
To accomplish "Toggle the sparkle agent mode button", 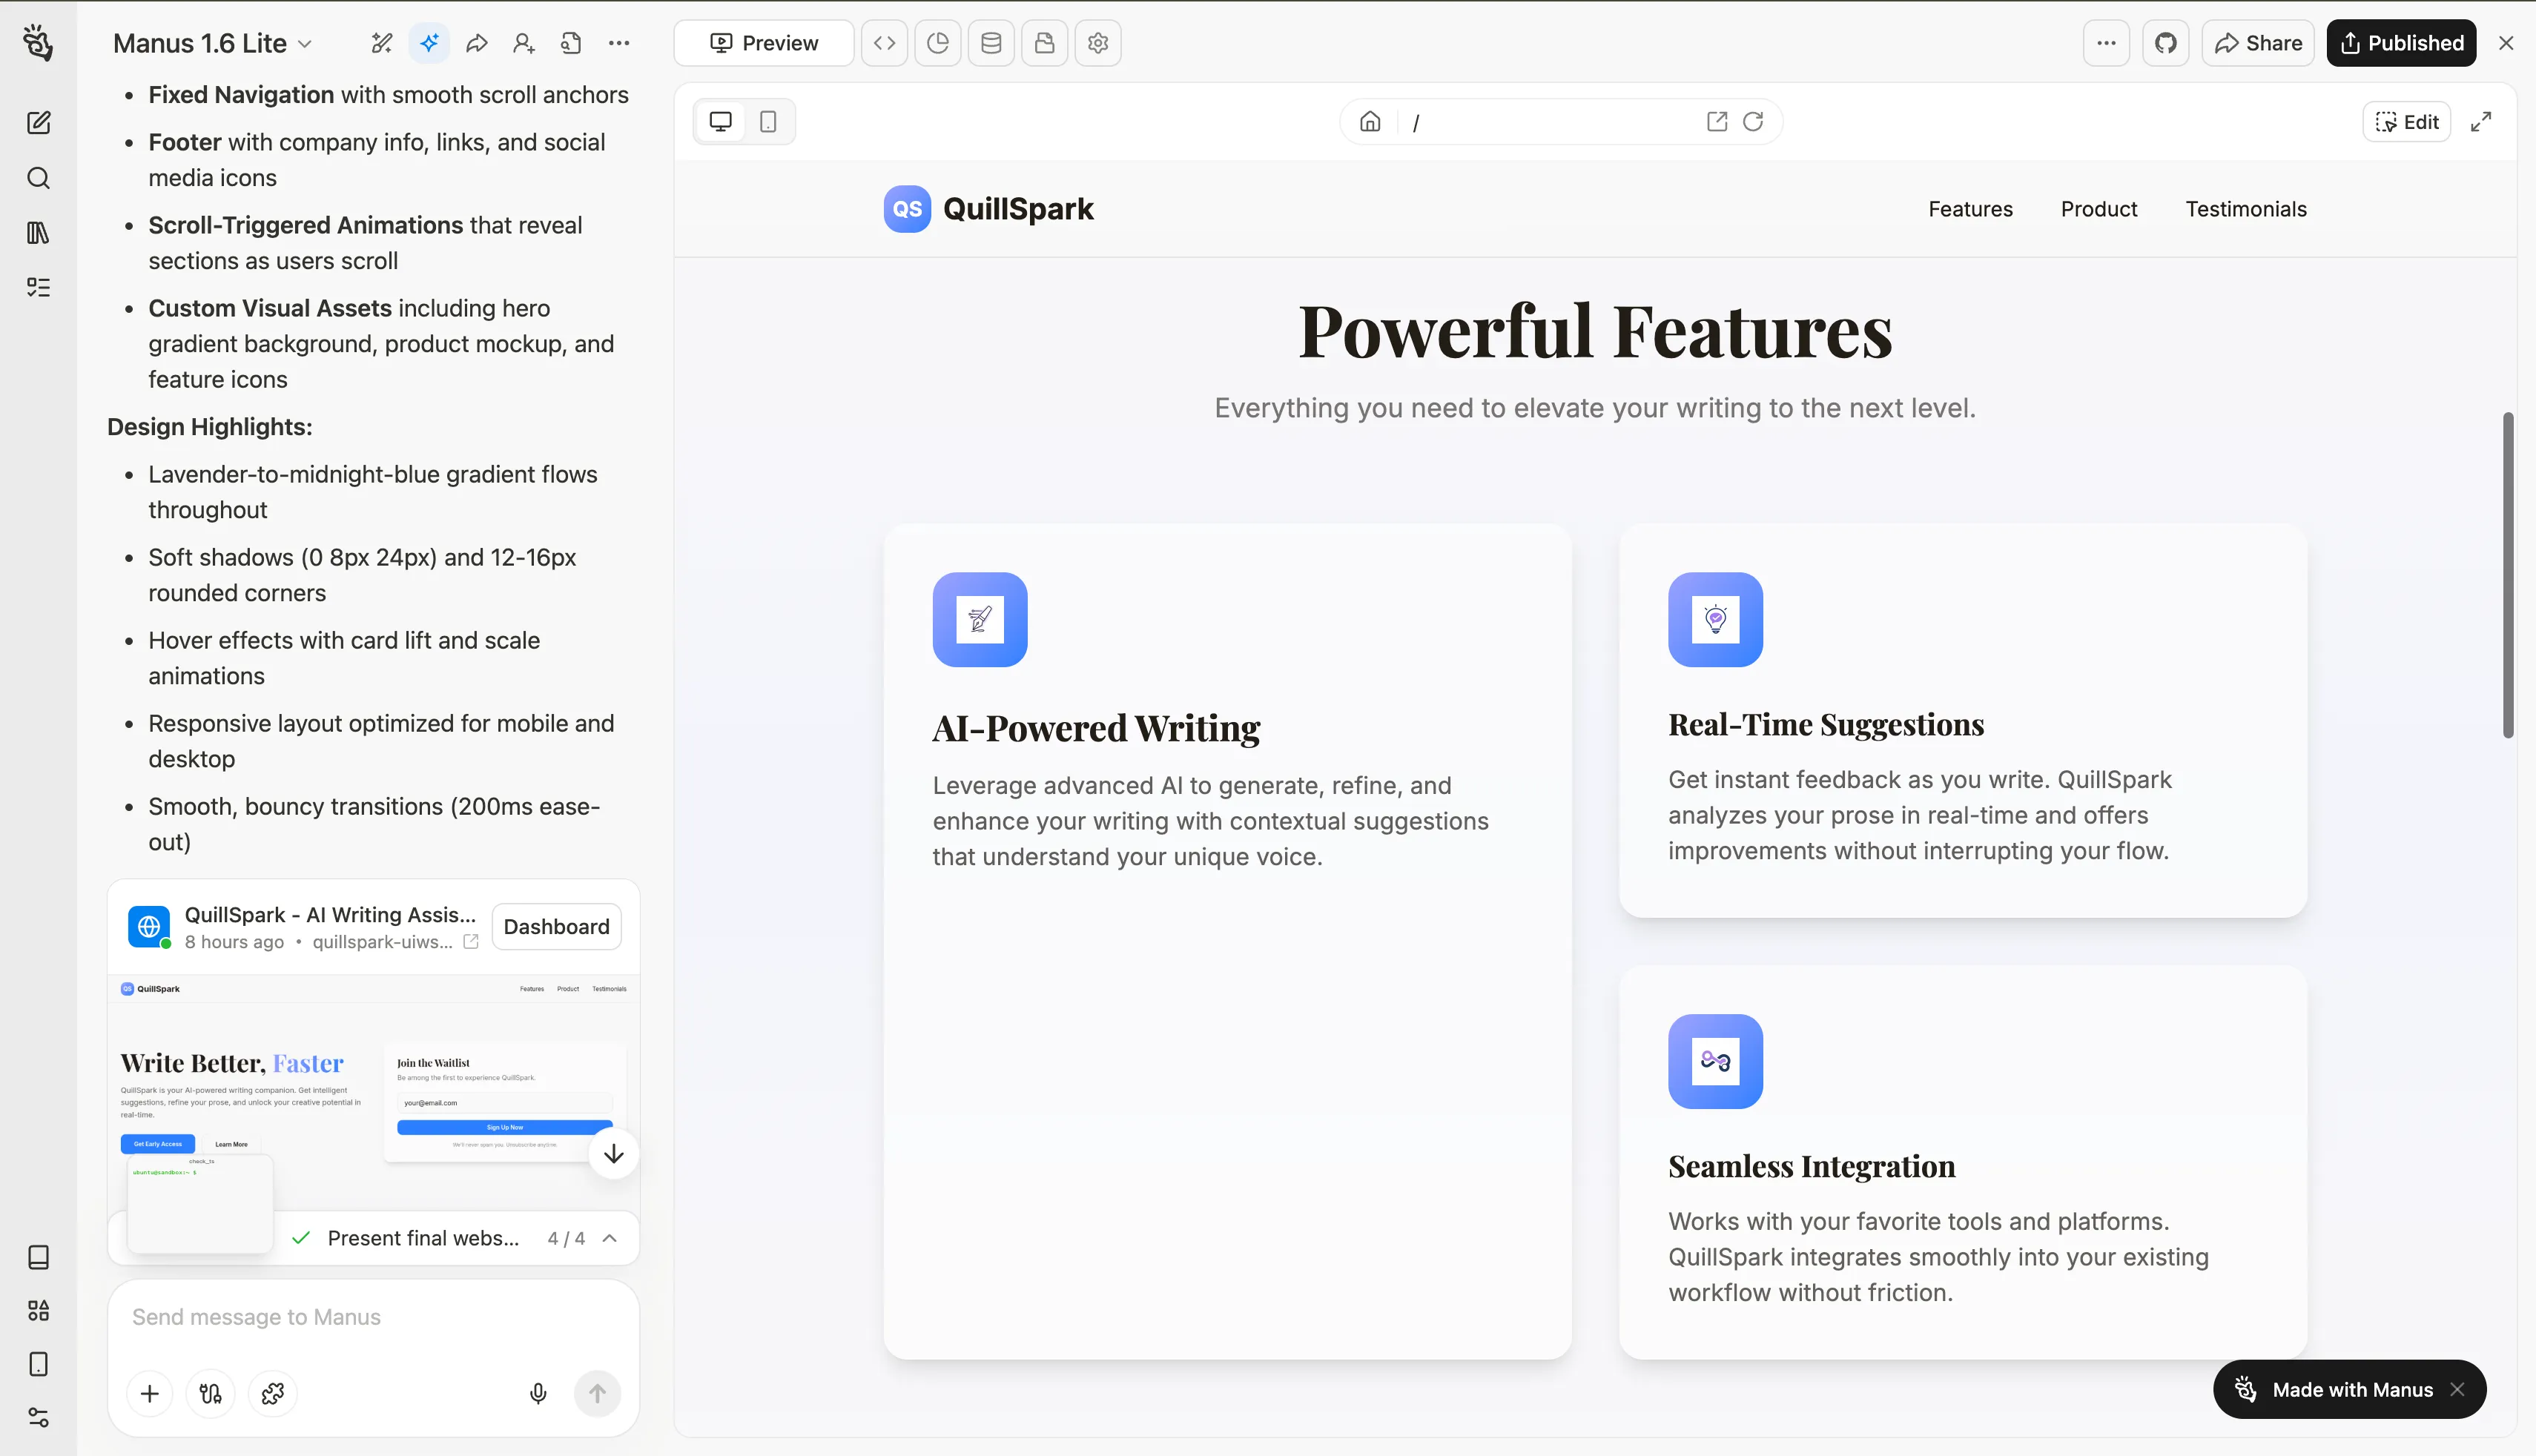I will 429,43.
